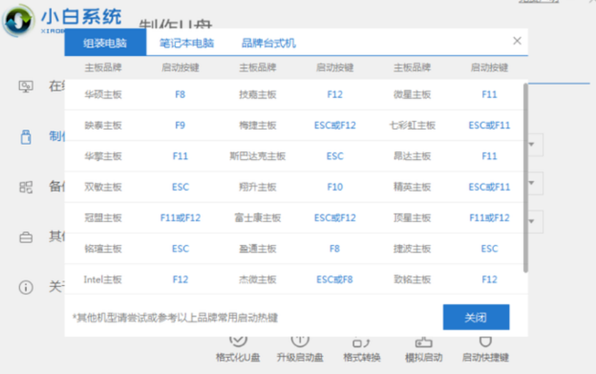Click ESC key for 斯巴达克主板

click(x=335, y=156)
